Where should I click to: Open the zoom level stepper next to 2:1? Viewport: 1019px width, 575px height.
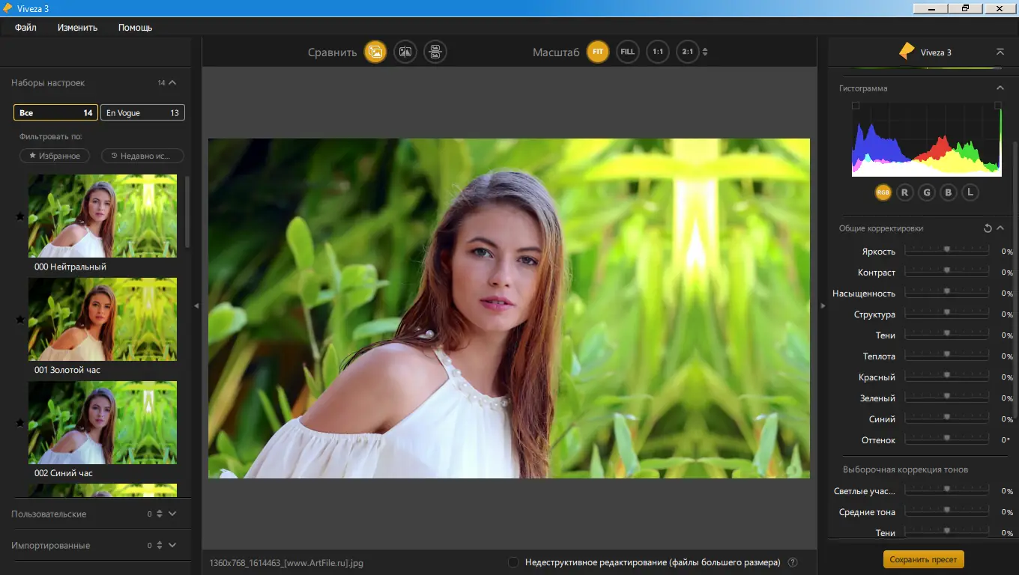705,52
